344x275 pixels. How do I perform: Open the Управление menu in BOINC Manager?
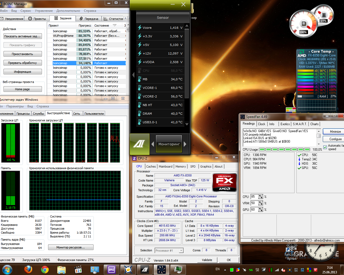[x=44, y=11]
